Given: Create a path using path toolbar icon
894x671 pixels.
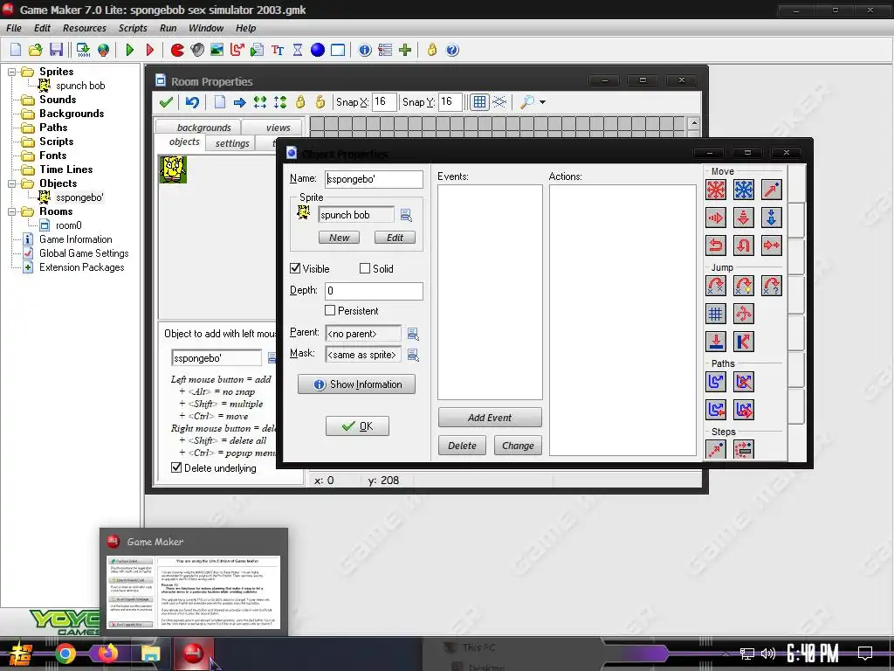Looking at the screenshot, I should 237,50.
